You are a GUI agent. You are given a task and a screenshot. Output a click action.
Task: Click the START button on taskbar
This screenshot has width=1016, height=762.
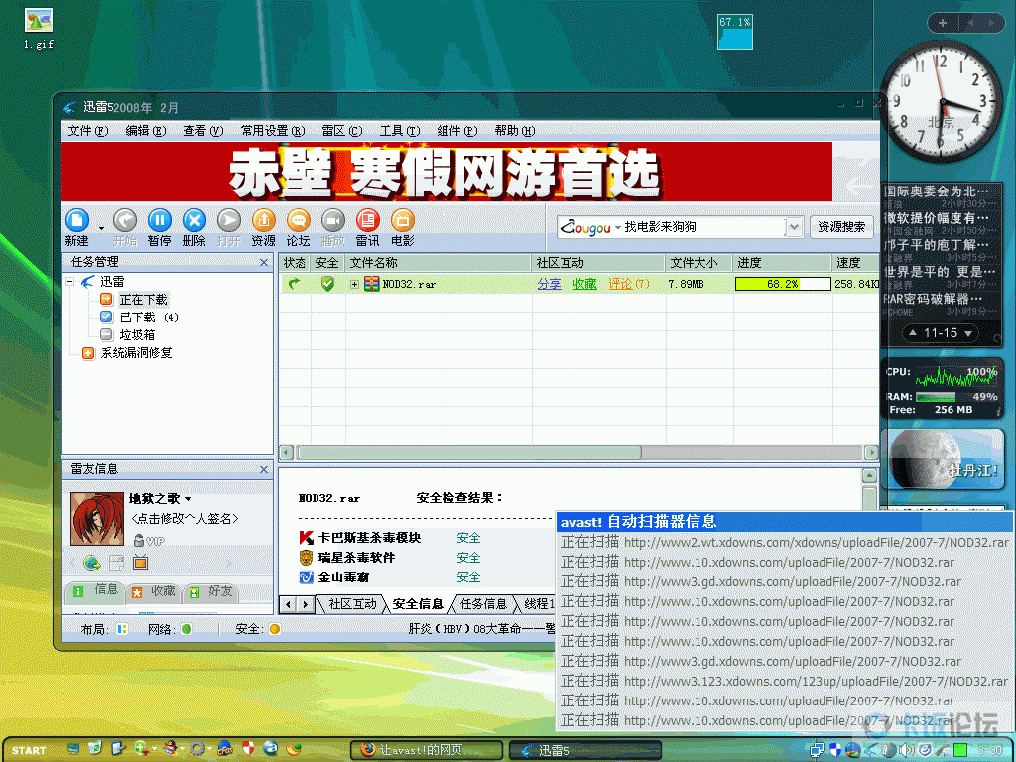point(29,750)
